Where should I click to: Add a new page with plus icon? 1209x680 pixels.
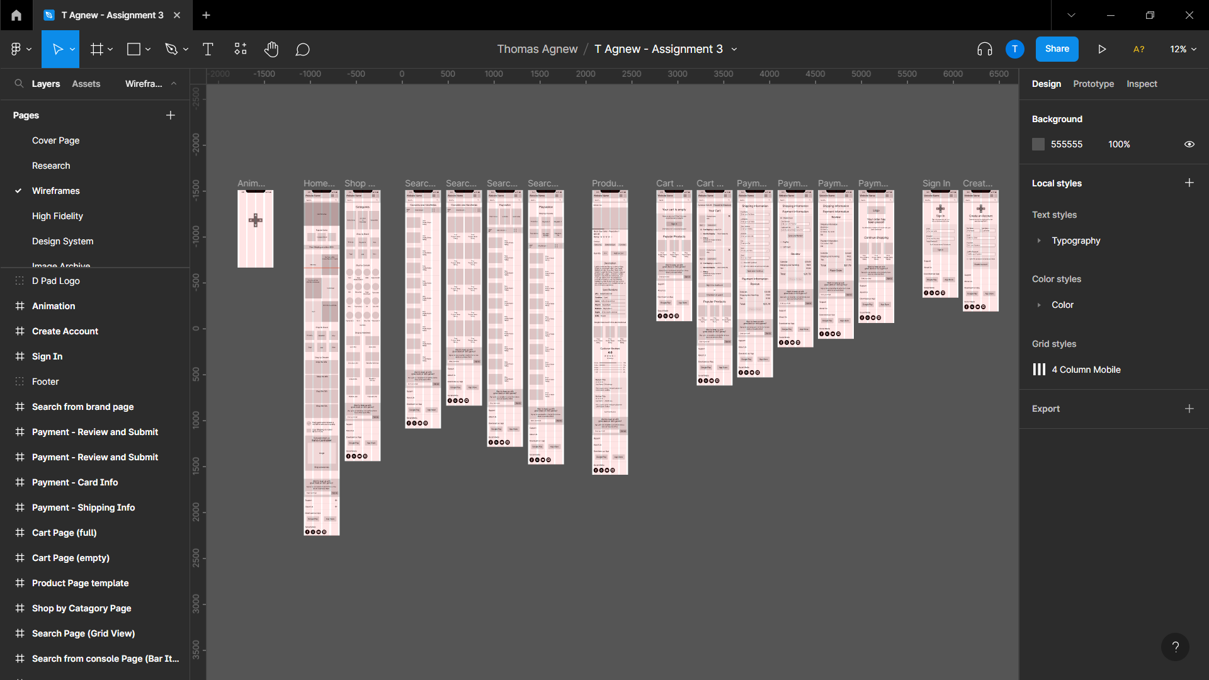coord(170,115)
